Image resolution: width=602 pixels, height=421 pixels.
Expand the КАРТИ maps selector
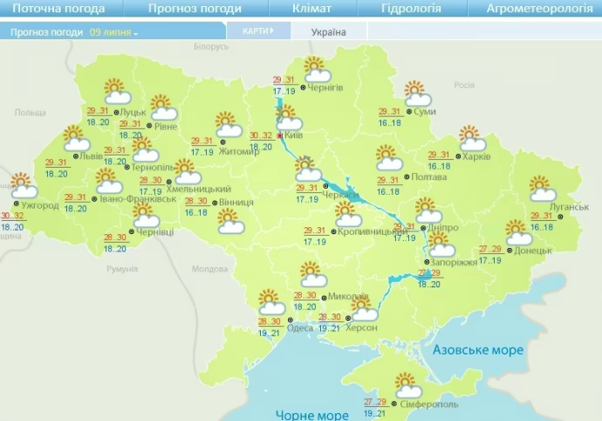click(257, 31)
